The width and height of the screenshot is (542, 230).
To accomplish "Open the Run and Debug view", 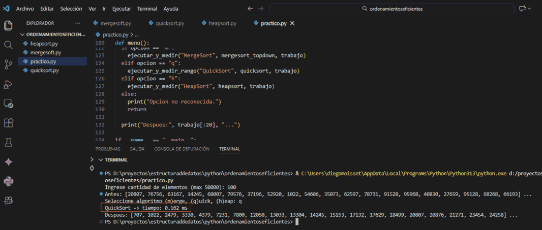I will (x=8, y=84).
